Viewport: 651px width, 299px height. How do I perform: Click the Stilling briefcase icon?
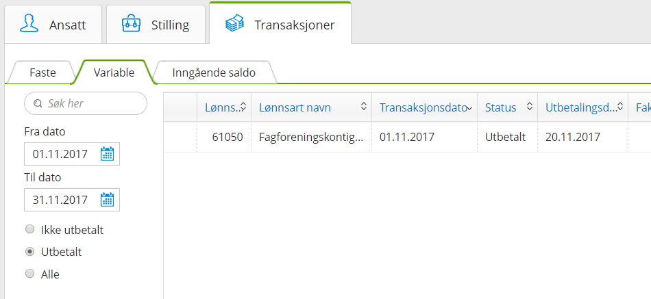(131, 24)
